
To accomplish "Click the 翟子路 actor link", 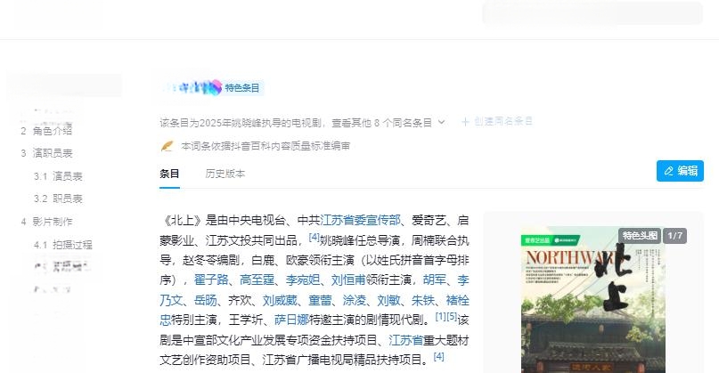I will 211,280.
